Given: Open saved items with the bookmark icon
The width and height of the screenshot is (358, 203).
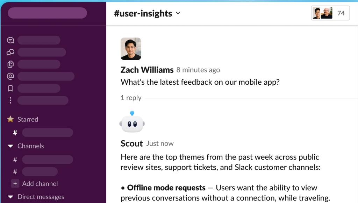Looking at the screenshot, I should [x=10, y=88].
